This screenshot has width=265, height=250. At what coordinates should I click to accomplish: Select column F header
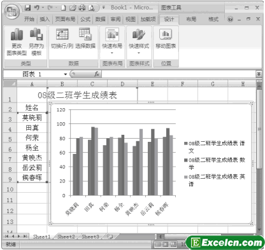pos(182,84)
